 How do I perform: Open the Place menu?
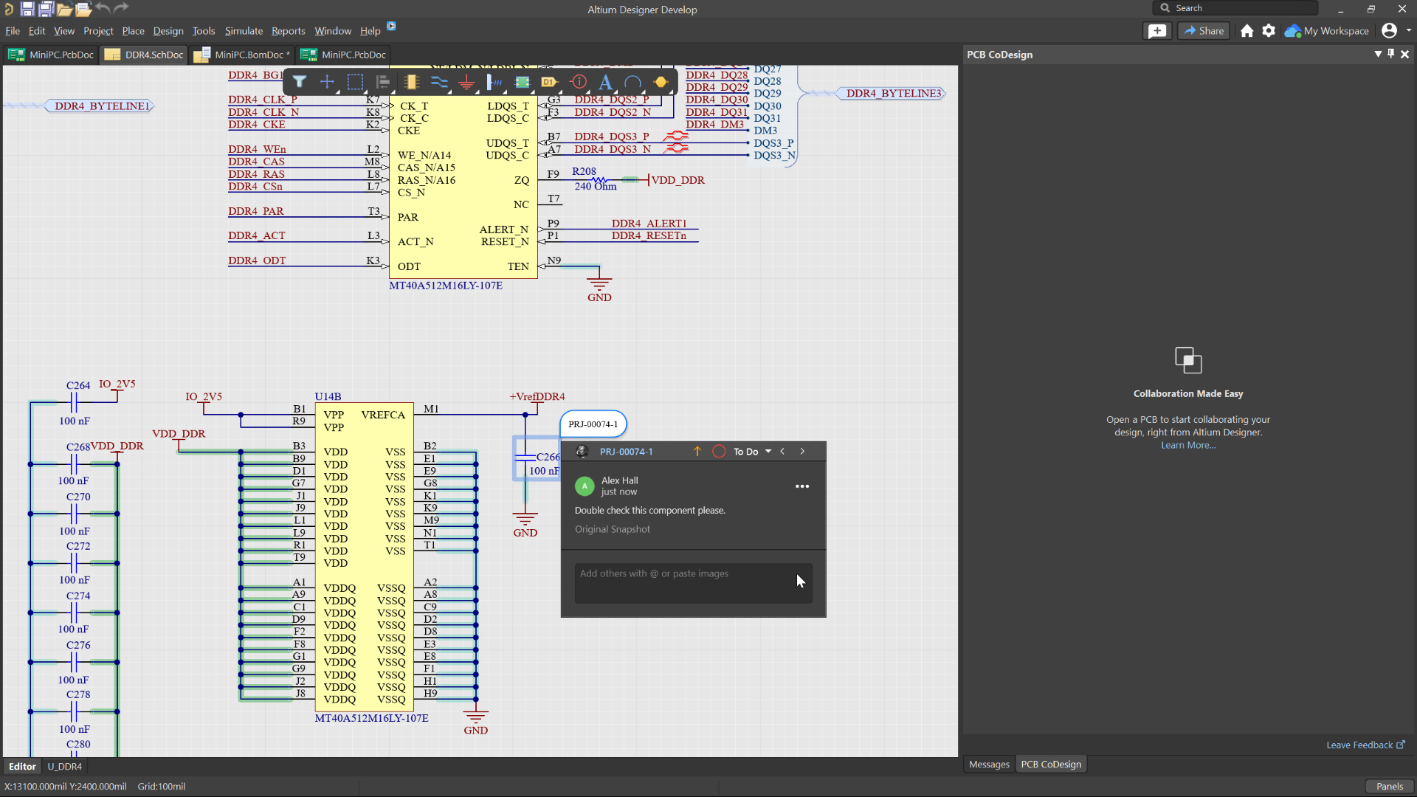point(133,31)
